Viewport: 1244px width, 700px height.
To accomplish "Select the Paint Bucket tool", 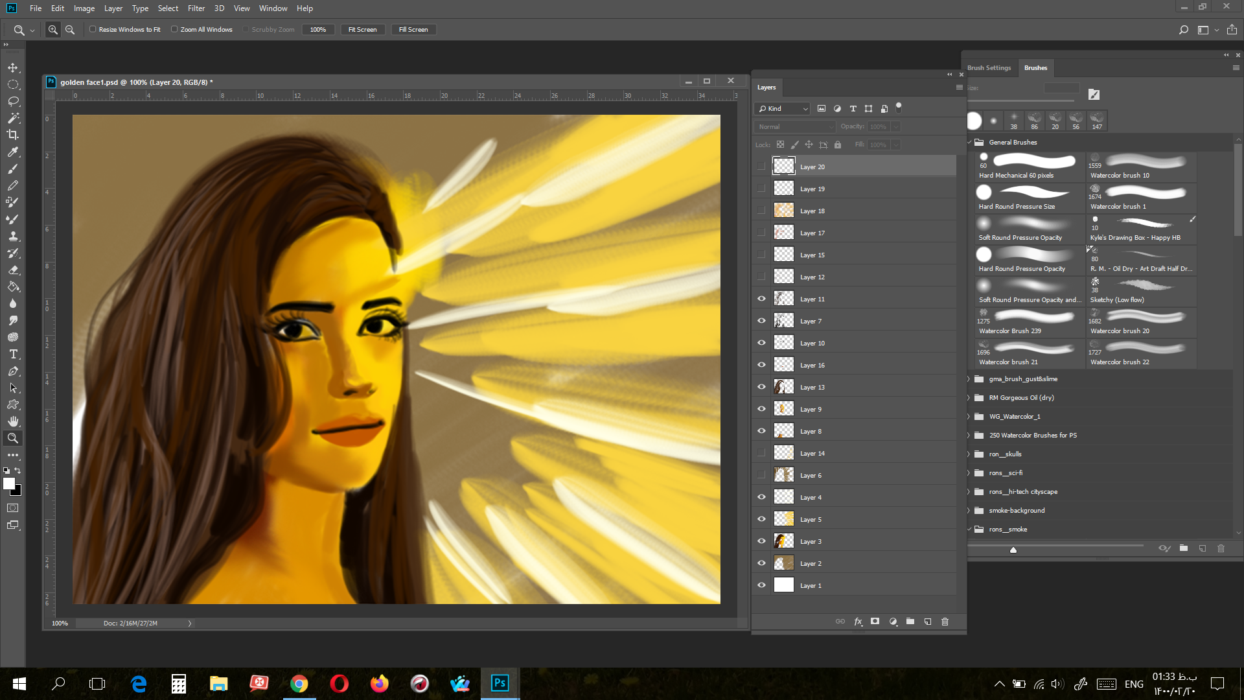I will 13,286.
